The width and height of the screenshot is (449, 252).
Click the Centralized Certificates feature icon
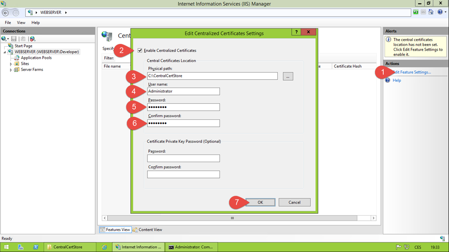pos(107,36)
